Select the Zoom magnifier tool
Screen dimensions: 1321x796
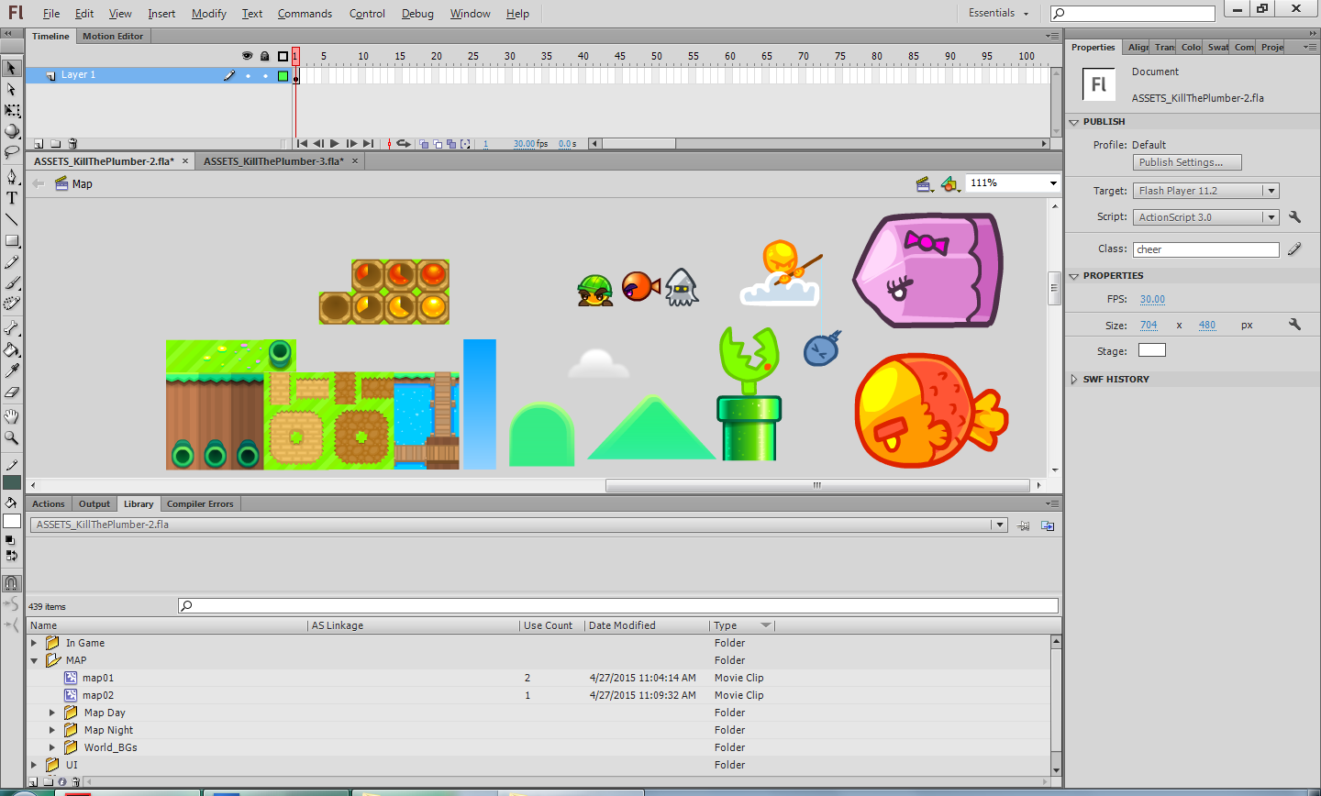(x=12, y=437)
